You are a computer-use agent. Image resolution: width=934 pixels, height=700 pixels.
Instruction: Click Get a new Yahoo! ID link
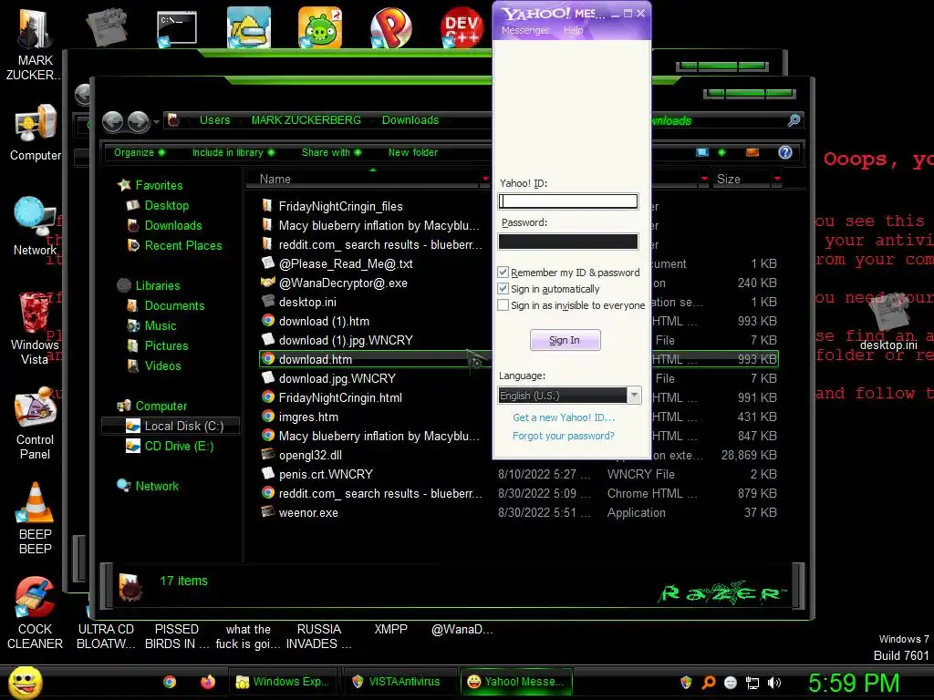pyautogui.click(x=564, y=417)
